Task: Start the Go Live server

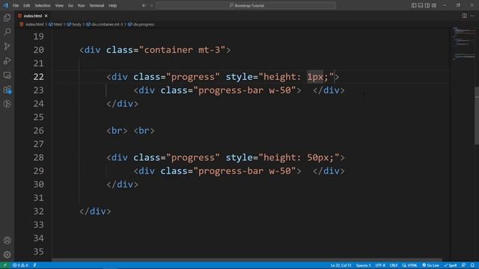Action: coord(431,265)
